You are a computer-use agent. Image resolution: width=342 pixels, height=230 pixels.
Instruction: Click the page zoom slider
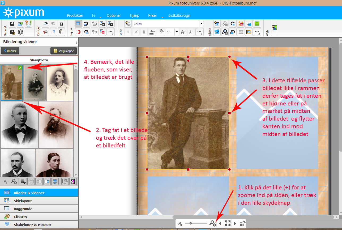click(x=196, y=223)
